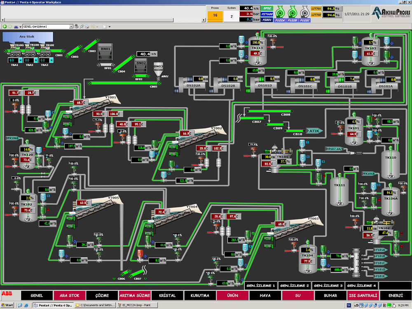
Task: Open the Windows Start menu
Action: (x=8, y=305)
